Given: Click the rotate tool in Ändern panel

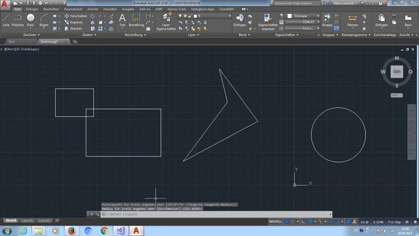Looking at the screenshot, I should pos(92,16).
